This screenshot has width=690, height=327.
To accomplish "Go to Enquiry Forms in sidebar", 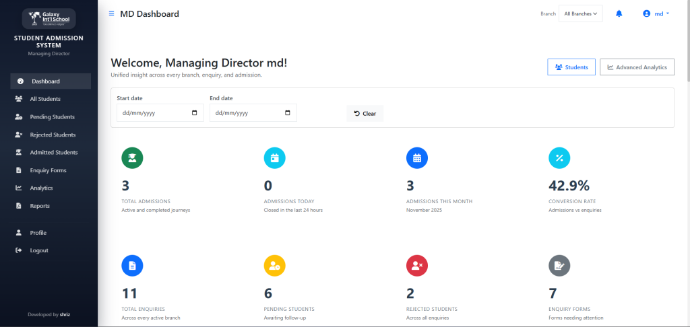I will coord(48,170).
